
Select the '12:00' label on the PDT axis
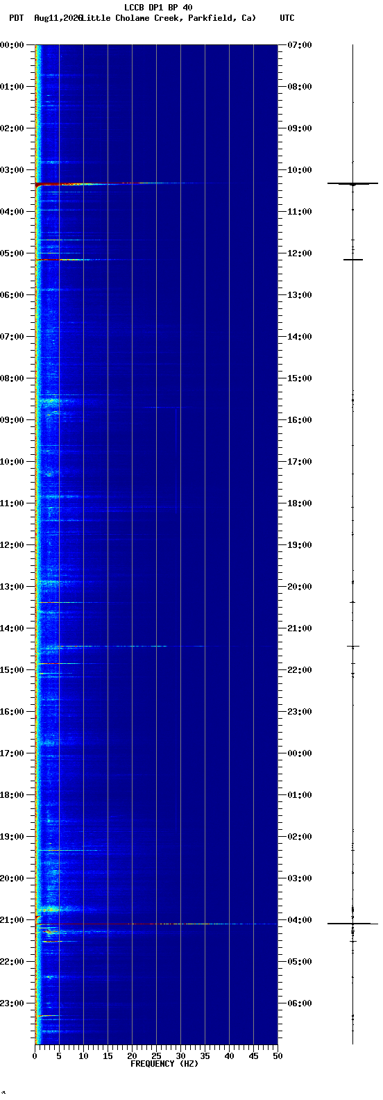pos(12,545)
